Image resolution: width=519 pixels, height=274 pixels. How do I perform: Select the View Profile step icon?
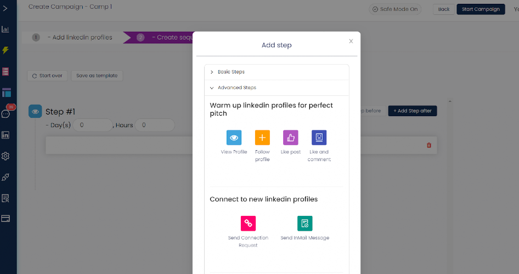234,138
